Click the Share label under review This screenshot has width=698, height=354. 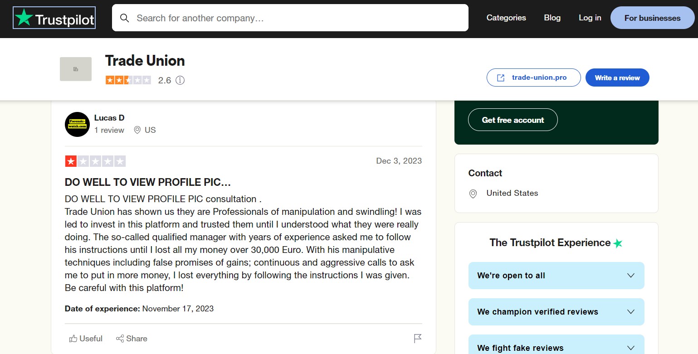(137, 339)
